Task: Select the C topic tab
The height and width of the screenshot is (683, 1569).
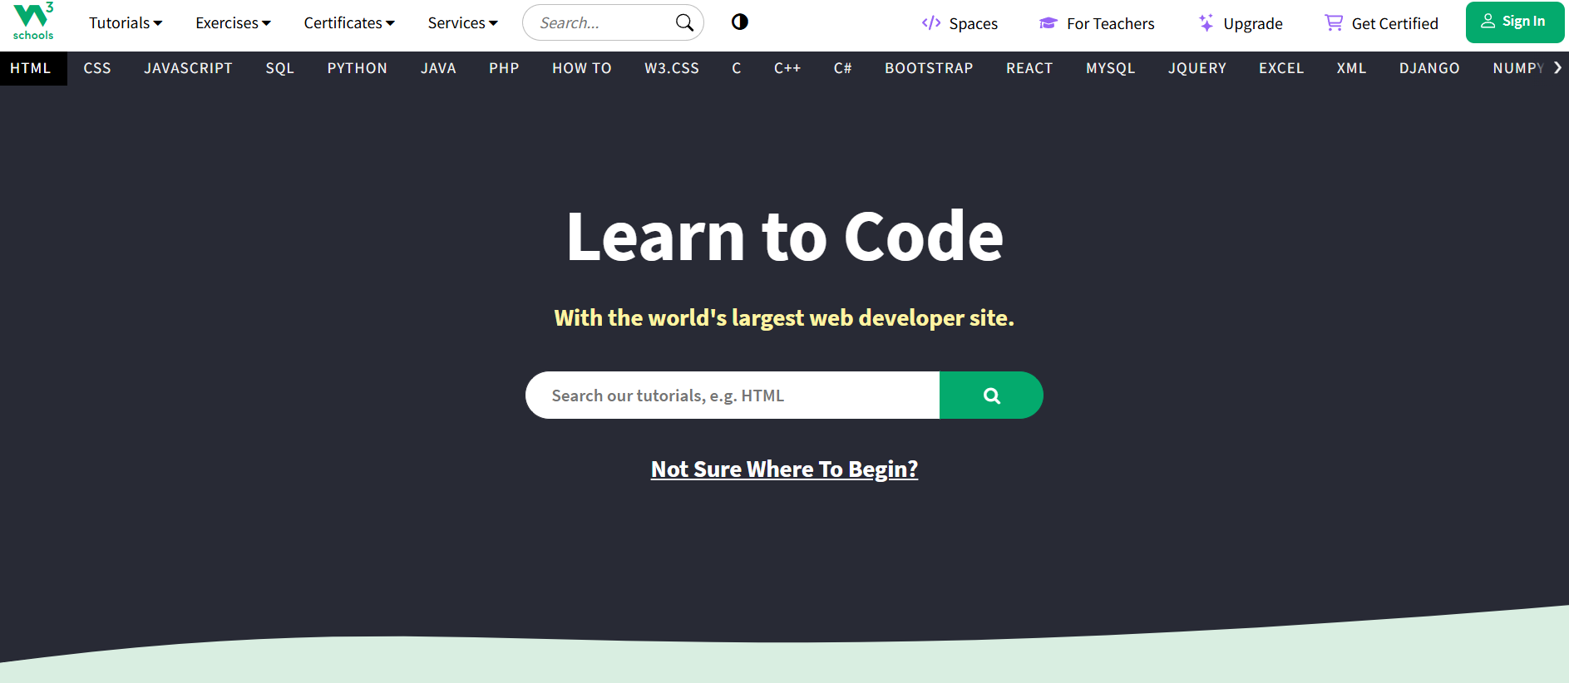Action: tap(737, 68)
